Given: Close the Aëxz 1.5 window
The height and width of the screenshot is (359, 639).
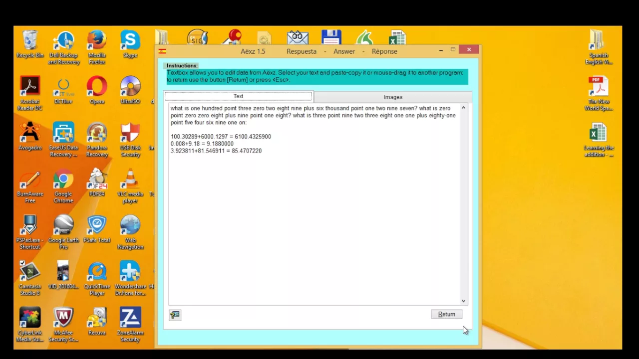Looking at the screenshot, I should tap(469, 49).
